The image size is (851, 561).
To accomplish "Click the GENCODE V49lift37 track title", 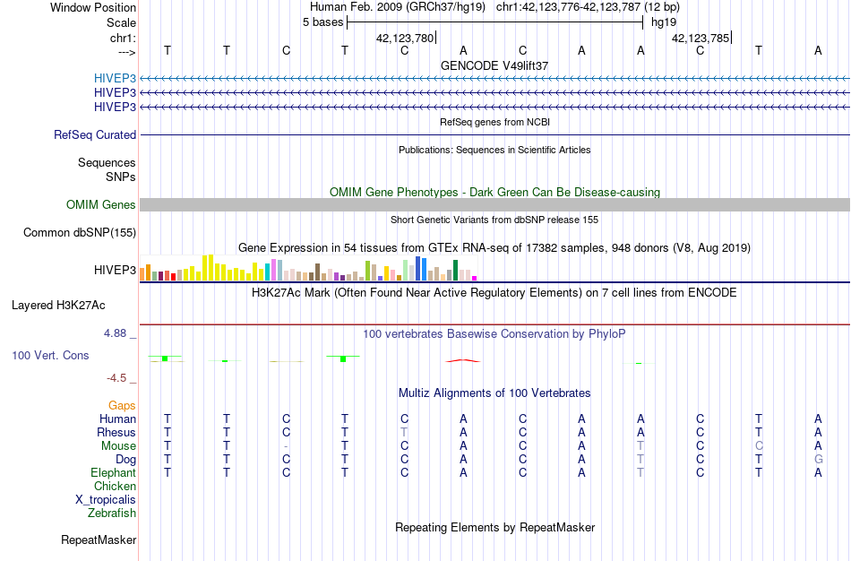I will tap(494, 65).
